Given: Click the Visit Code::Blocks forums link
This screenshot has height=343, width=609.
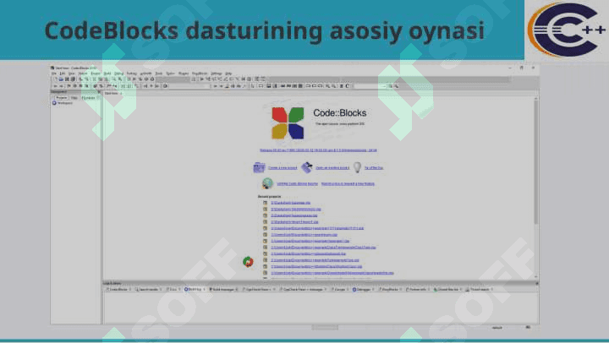Looking at the screenshot, I should coord(297,183).
